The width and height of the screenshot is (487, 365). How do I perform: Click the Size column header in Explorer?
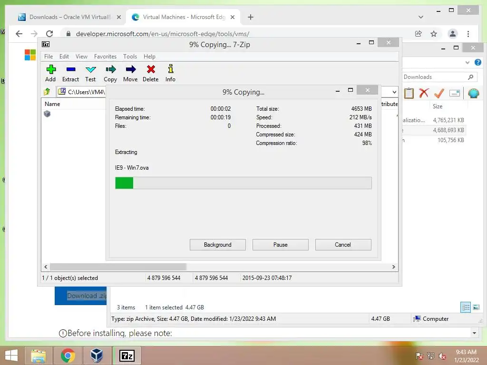438,106
